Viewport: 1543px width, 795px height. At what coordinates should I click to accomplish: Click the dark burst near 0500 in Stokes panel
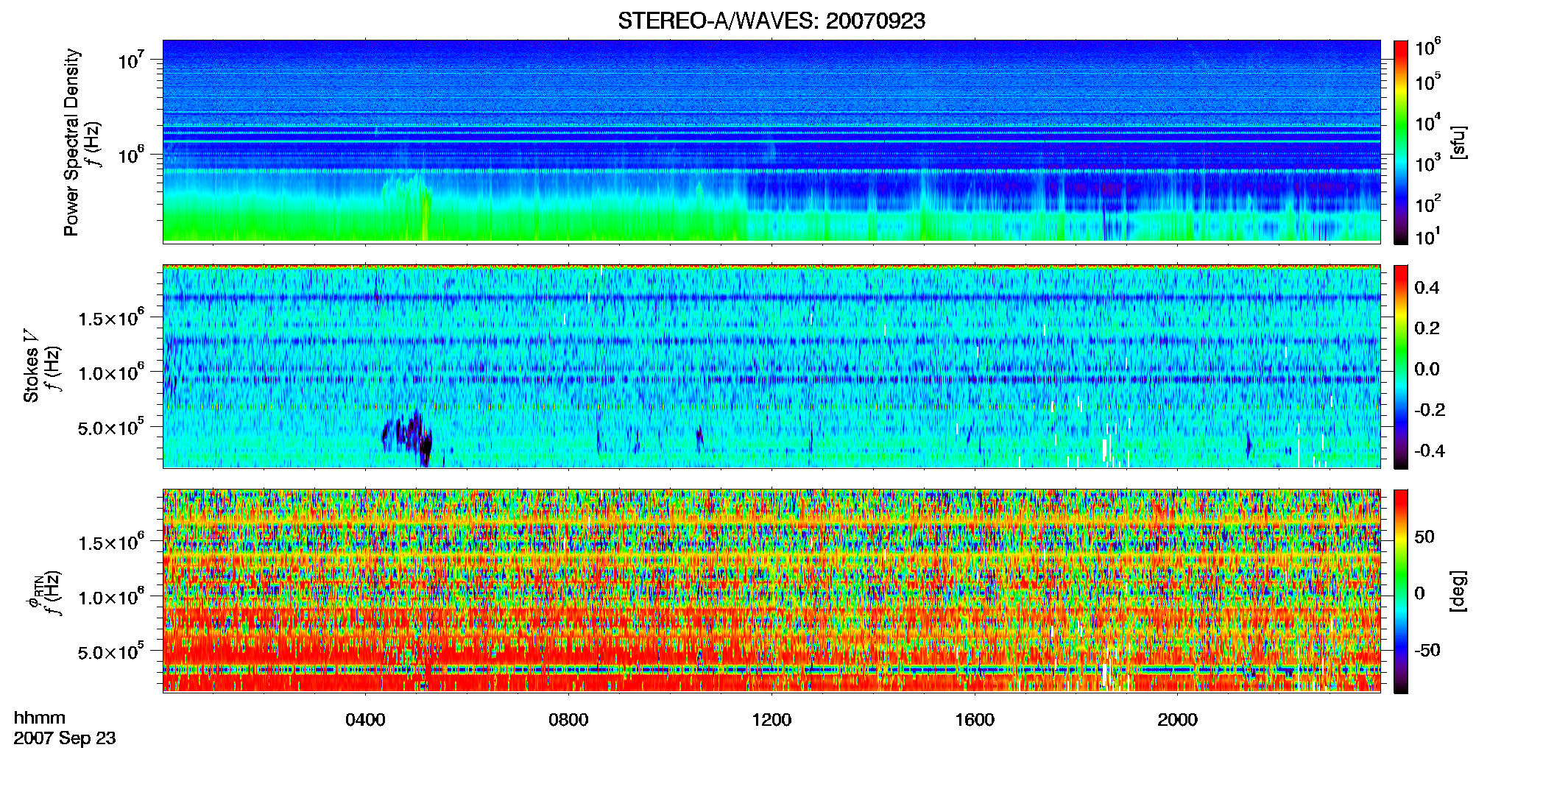click(x=407, y=438)
